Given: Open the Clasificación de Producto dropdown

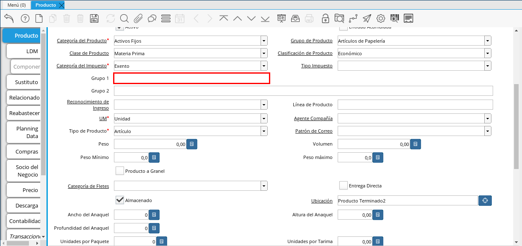Looking at the screenshot, I should (x=488, y=53).
